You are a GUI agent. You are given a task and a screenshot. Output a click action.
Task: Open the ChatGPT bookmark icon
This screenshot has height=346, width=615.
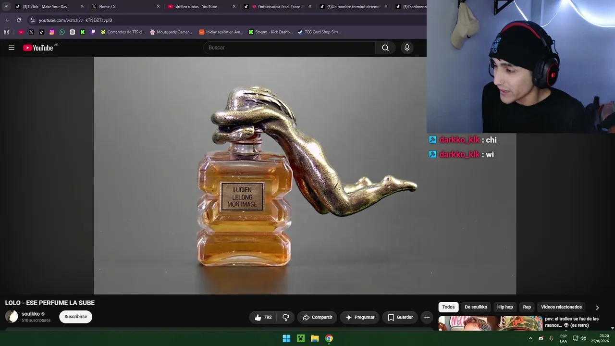pos(72,32)
